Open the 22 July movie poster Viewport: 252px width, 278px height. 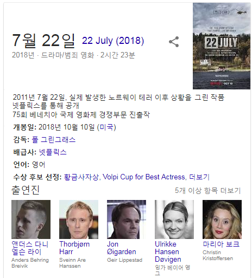click(222, 46)
